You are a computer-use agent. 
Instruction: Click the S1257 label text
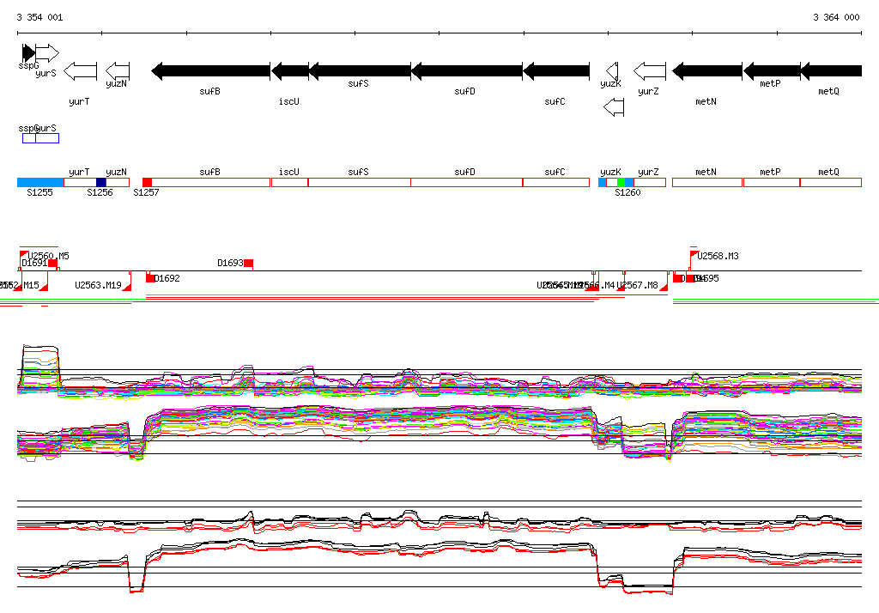[x=146, y=192]
